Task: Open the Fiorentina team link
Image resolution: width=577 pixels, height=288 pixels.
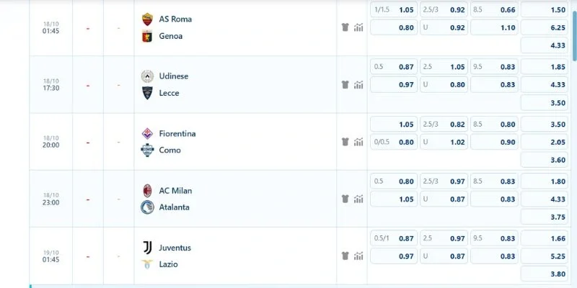Action: click(177, 133)
